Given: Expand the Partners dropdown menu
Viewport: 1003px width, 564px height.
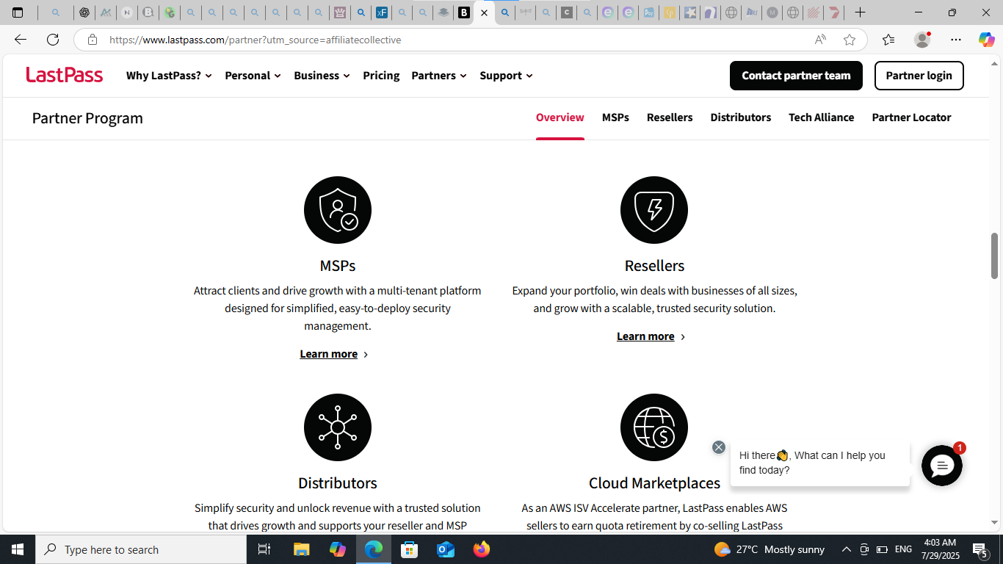Looking at the screenshot, I should tap(439, 76).
